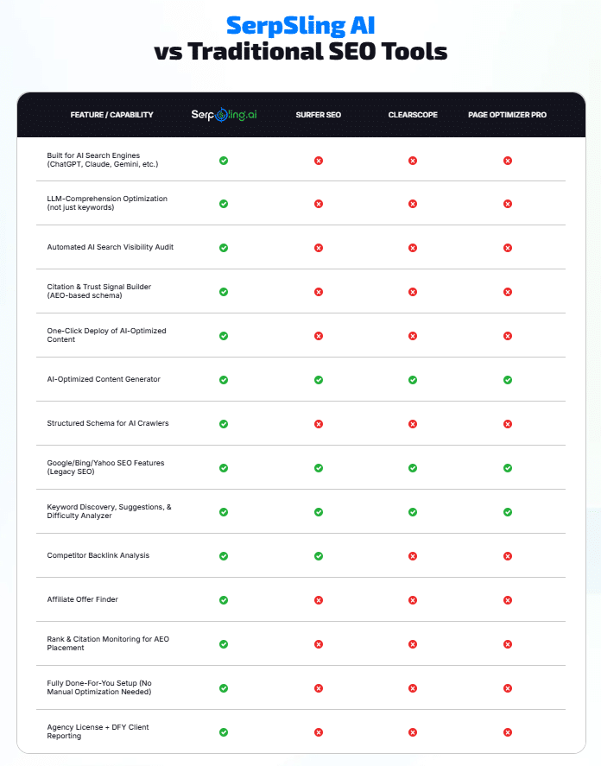Click the SerpSling.ai logo in table header
The width and height of the screenshot is (601, 766).
(x=224, y=114)
